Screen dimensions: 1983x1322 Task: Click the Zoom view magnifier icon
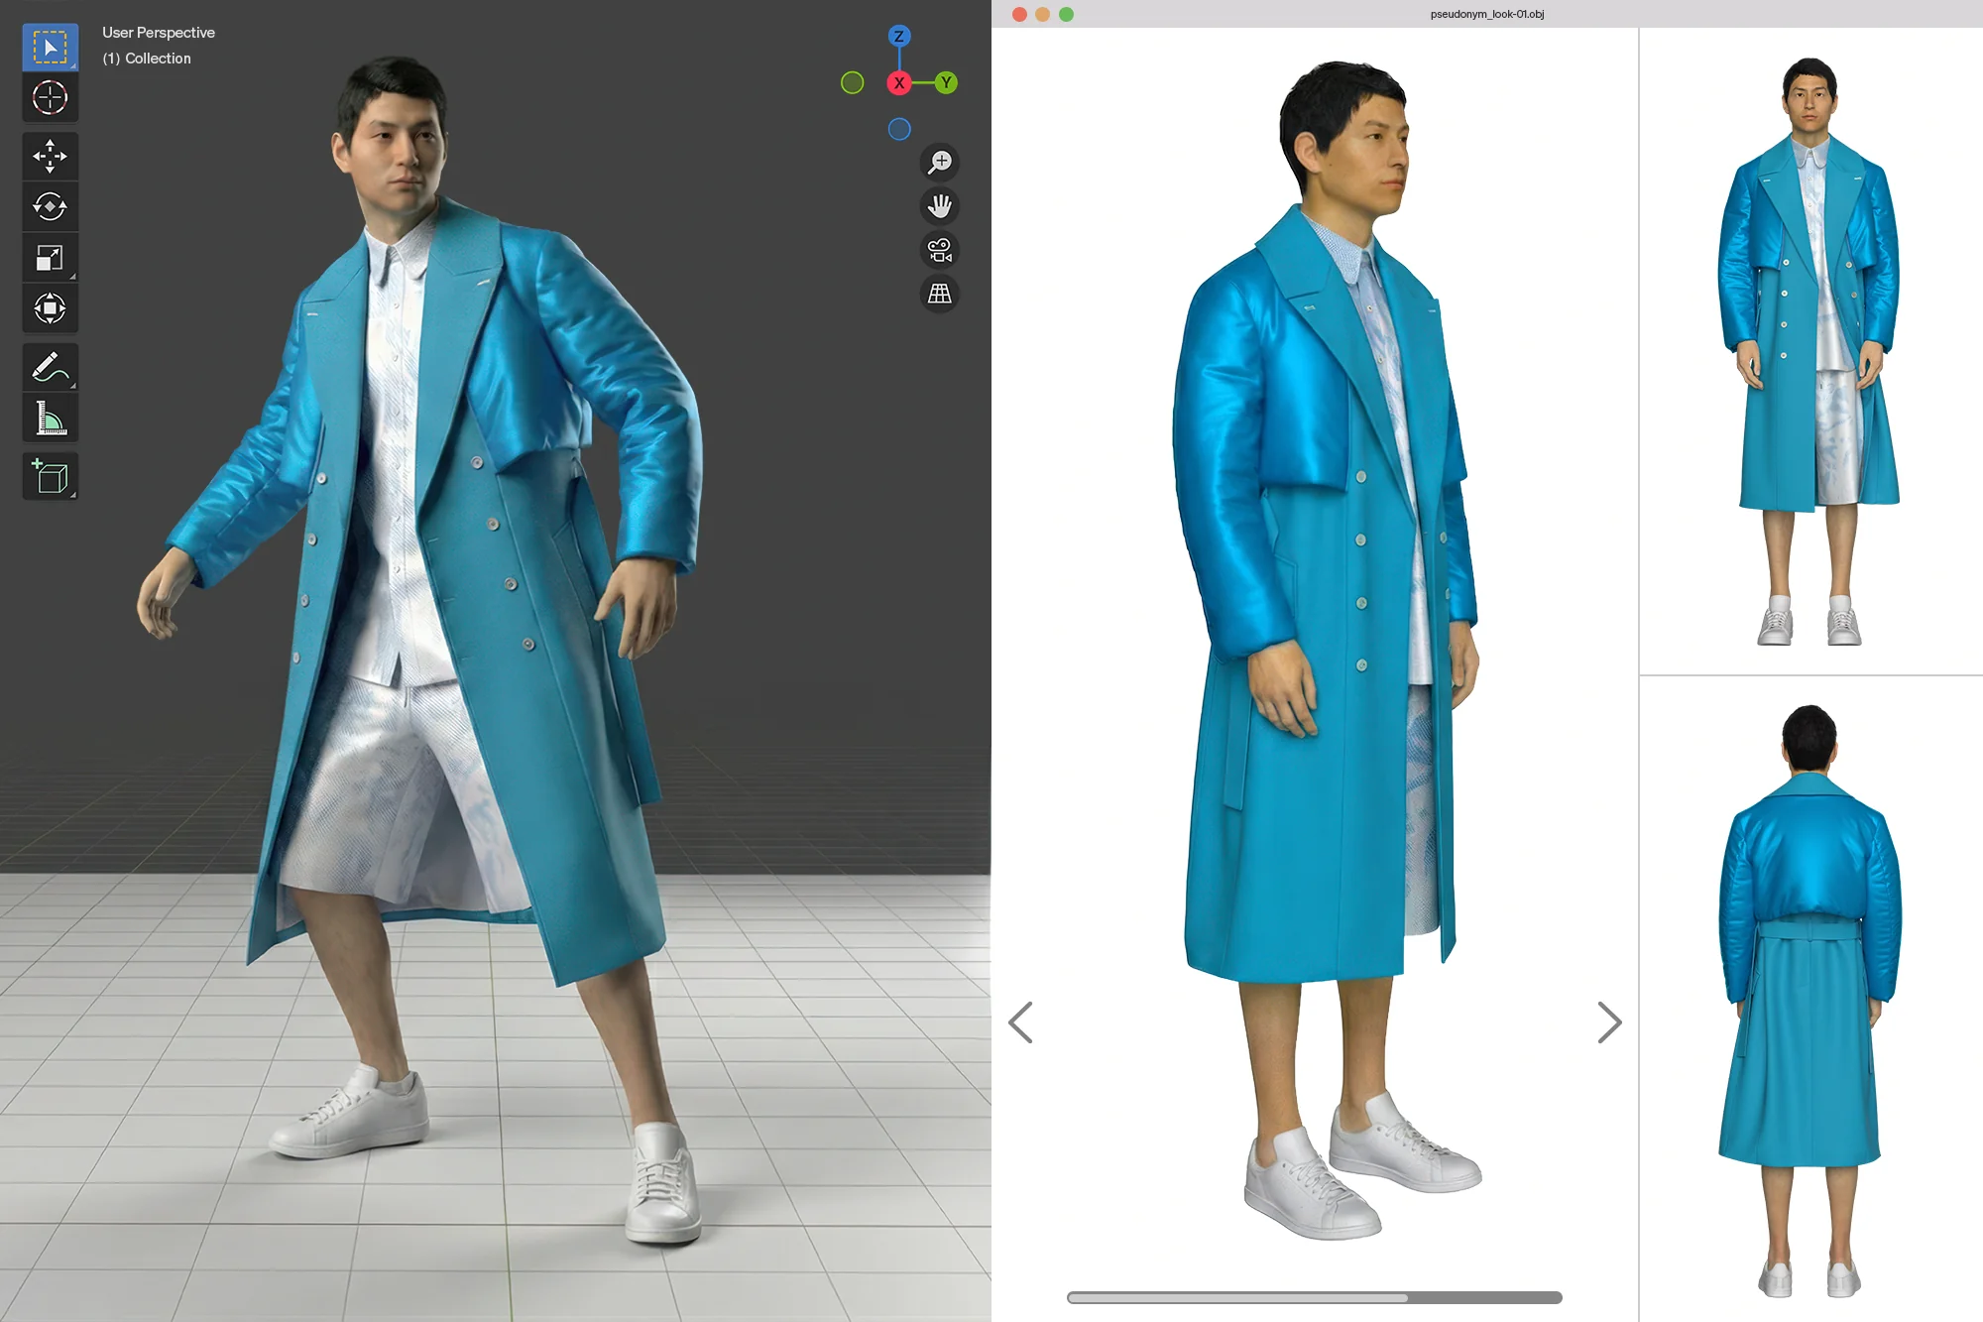click(940, 162)
